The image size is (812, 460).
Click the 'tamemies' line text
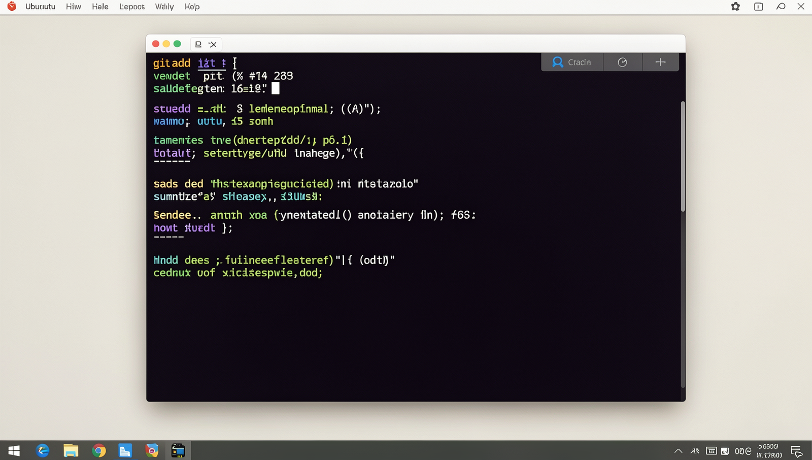[x=252, y=140]
